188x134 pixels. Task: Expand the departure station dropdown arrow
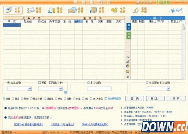click(30, 89)
